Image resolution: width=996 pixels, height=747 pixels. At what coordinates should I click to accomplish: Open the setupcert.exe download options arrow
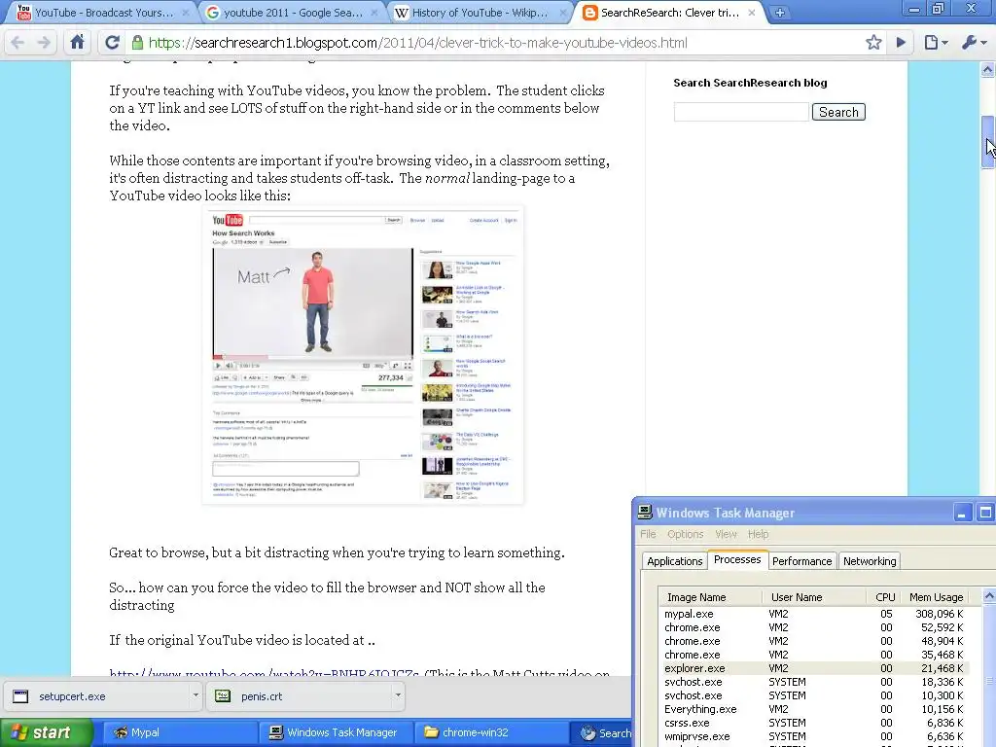196,695
